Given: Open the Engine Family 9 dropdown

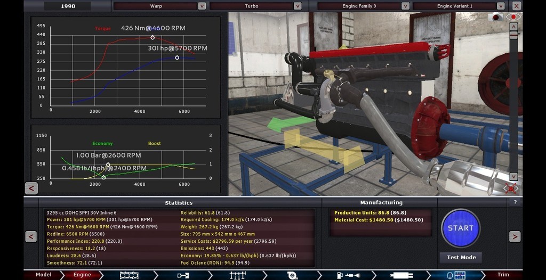Looking at the screenshot, I should tap(405, 6).
